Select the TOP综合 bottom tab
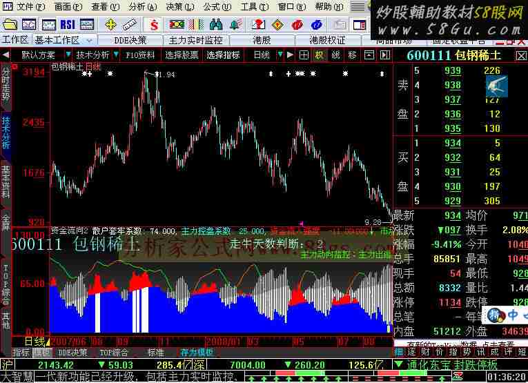 (114, 353)
